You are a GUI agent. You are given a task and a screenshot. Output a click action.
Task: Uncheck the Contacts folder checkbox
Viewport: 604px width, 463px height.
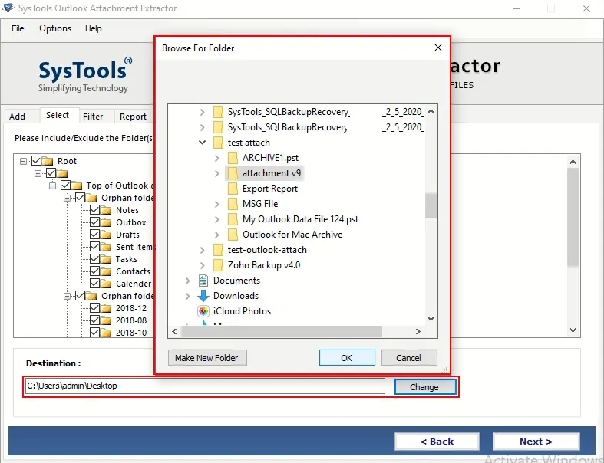tap(94, 271)
